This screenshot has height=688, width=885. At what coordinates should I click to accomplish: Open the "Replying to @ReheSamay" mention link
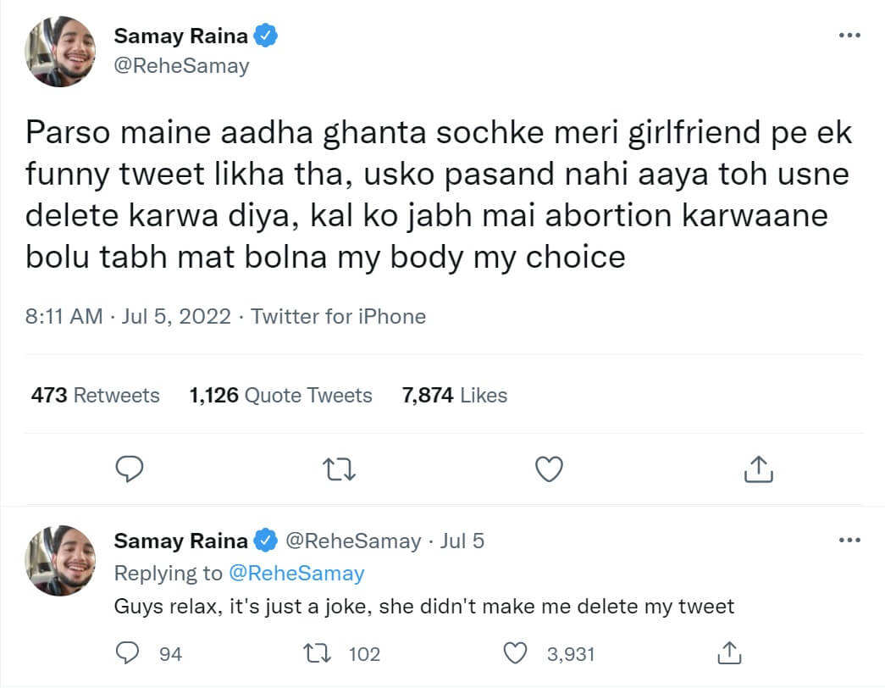[296, 574]
